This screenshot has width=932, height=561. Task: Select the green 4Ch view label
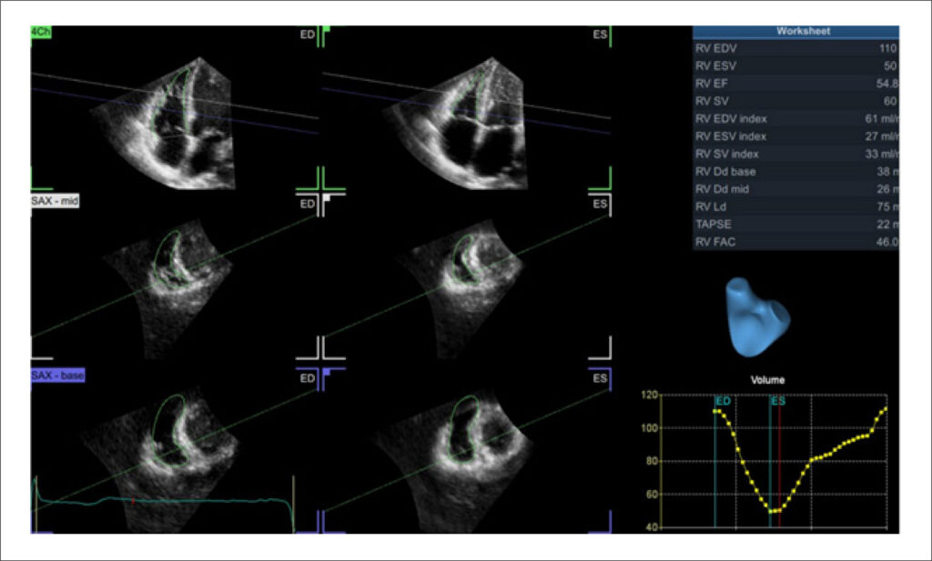[x=41, y=32]
